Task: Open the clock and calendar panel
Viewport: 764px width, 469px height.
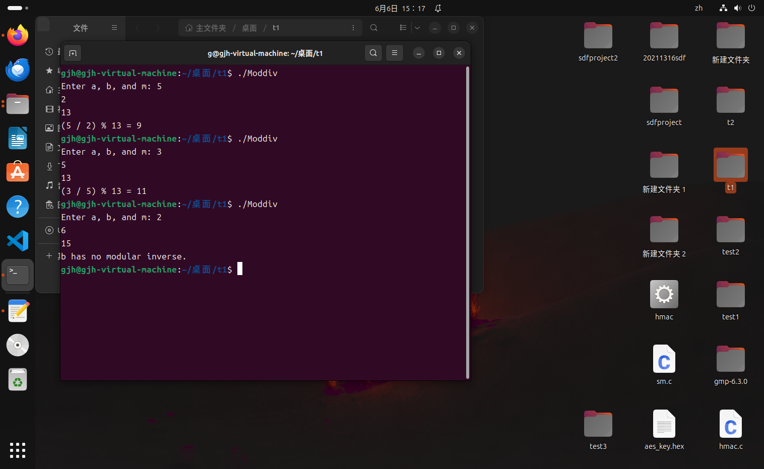Action: coord(400,8)
